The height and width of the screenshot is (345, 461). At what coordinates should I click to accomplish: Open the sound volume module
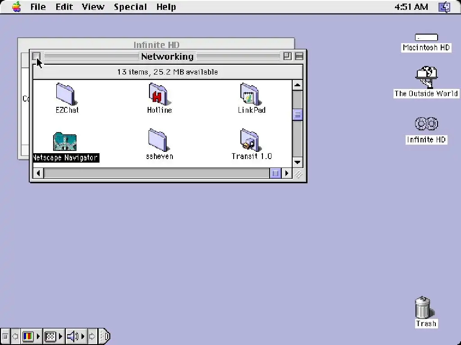click(x=72, y=336)
